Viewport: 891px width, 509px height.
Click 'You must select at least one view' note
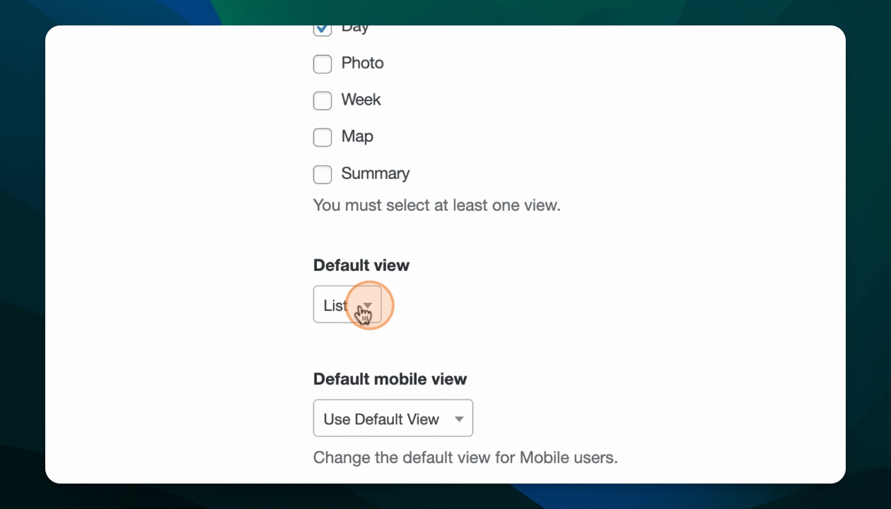click(x=436, y=206)
